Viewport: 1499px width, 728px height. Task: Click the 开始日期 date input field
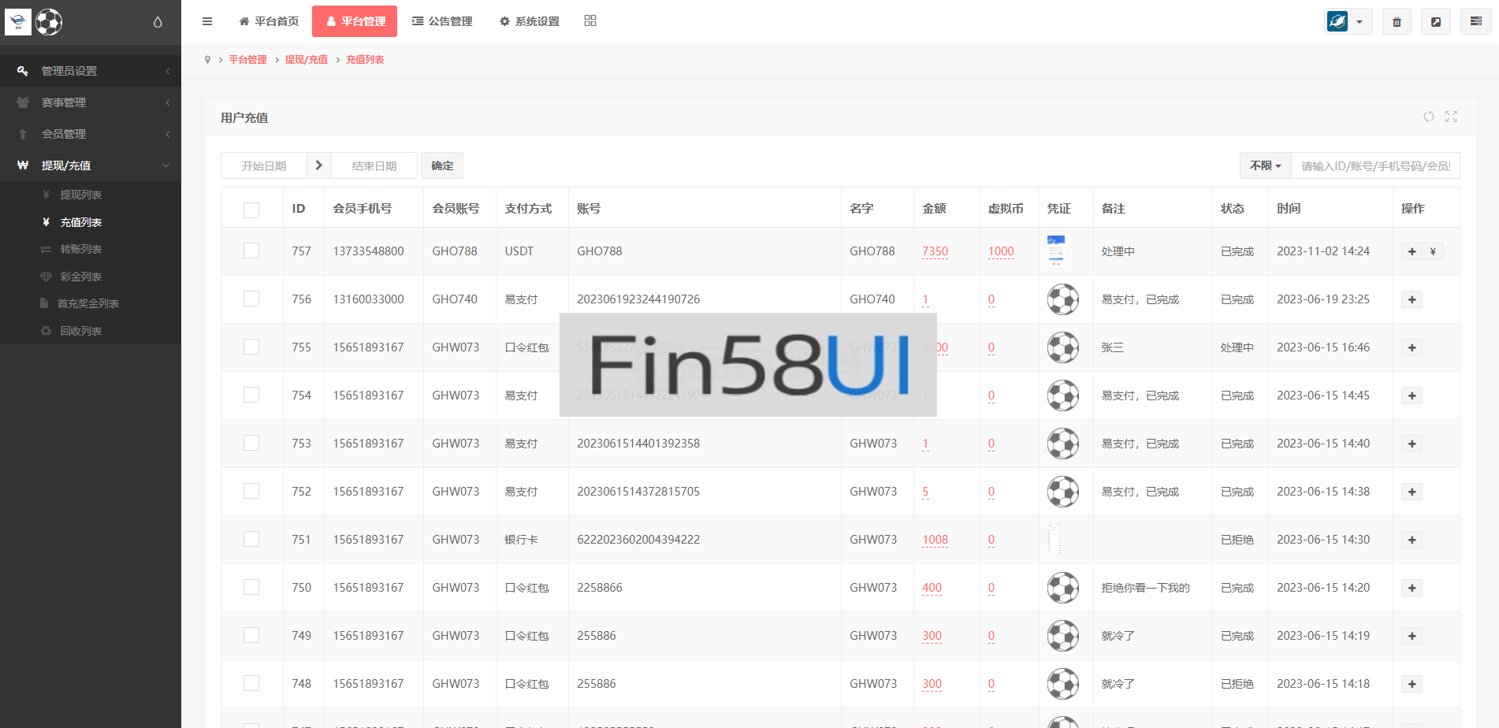tap(264, 166)
